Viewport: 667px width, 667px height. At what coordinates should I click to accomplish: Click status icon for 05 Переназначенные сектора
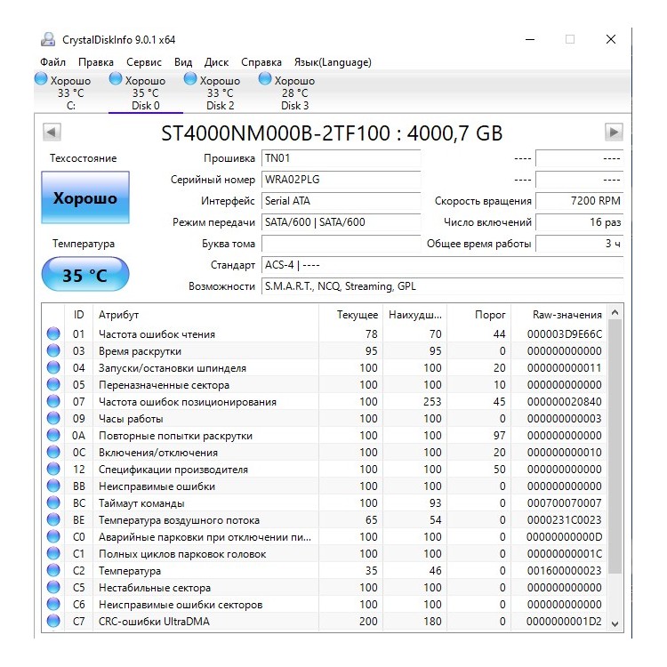(x=53, y=384)
